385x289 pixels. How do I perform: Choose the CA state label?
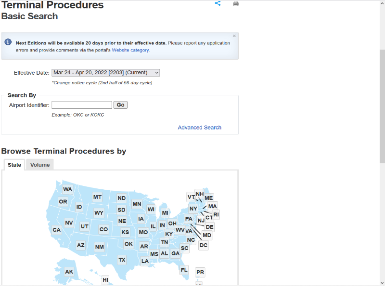coord(57,230)
